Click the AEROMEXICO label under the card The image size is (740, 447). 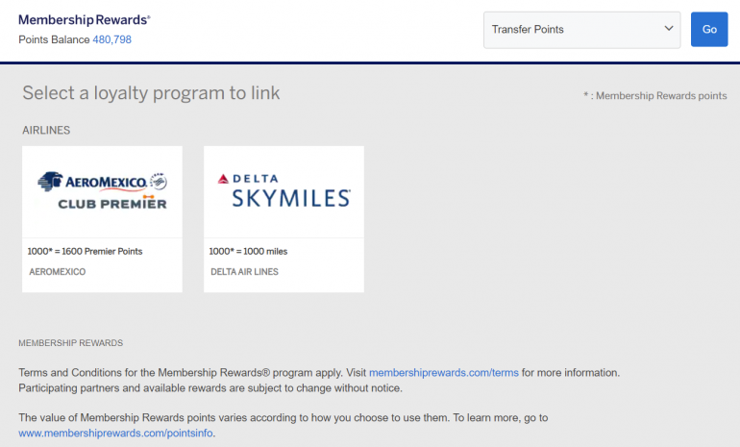click(57, 272)
